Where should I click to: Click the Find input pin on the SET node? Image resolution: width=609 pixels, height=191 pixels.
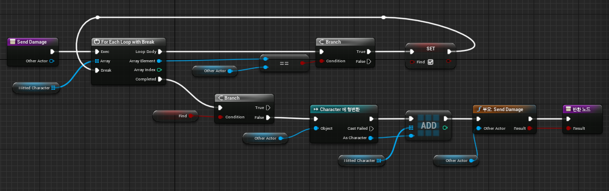click(412, 62)
